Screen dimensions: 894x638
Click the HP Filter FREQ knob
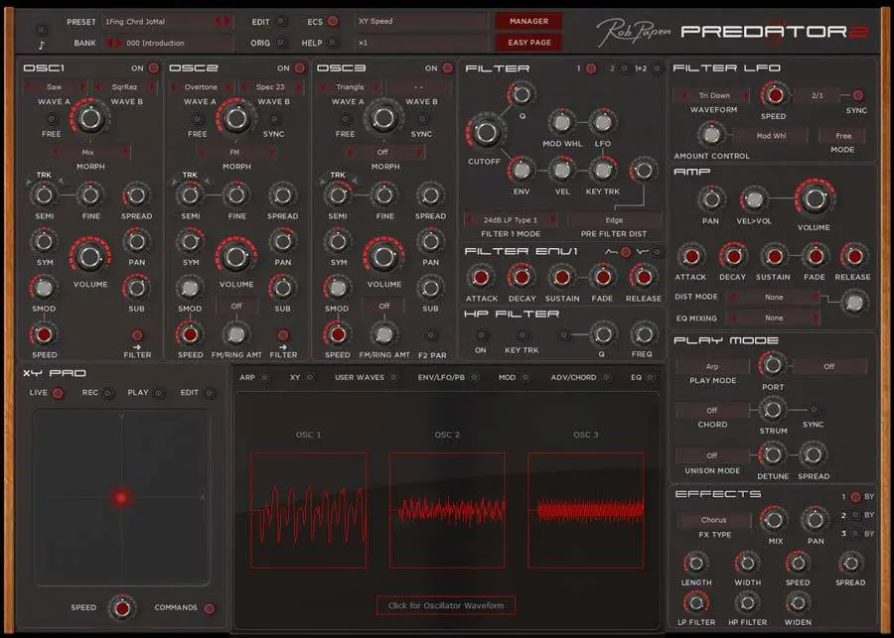[643, 335]
